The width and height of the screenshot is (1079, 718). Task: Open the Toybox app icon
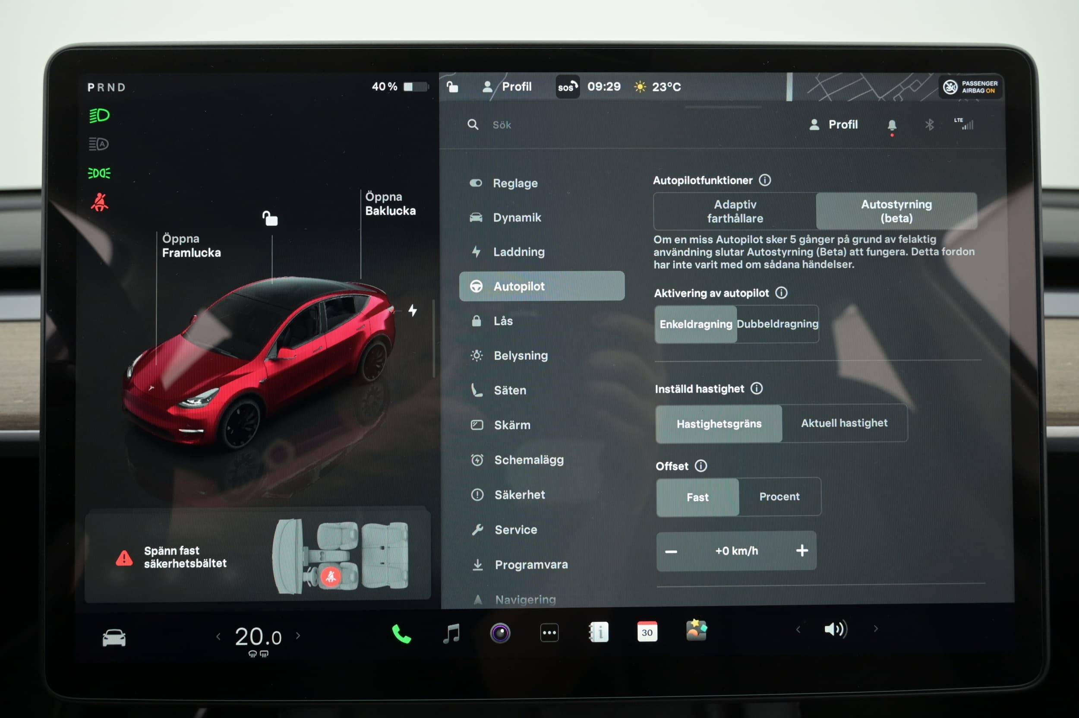(696, 630)
